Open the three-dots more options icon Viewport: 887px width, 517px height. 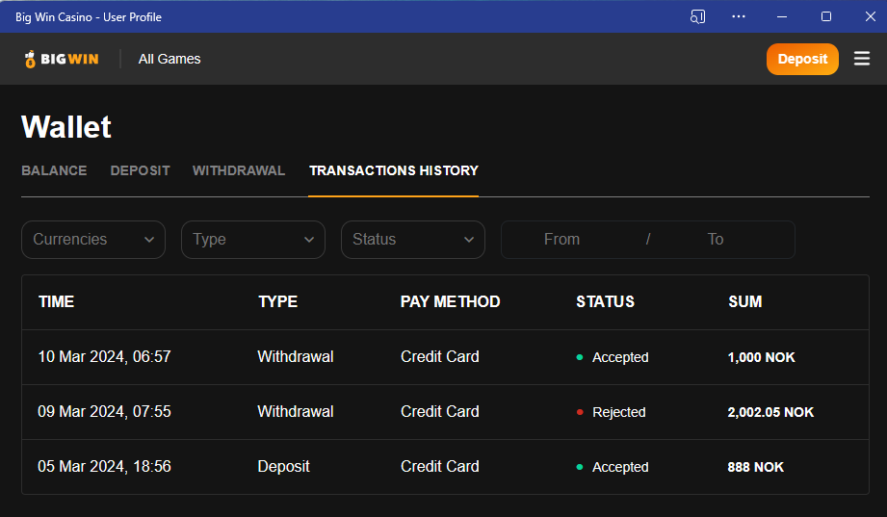pos(739,16)
